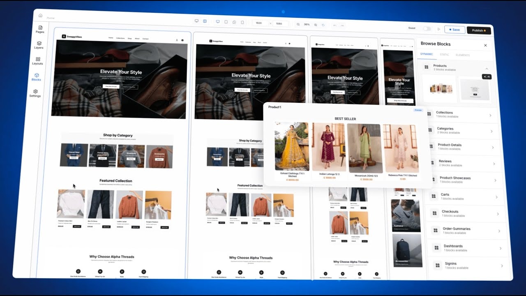Start preview with the play icon

[x=439, y=29]
